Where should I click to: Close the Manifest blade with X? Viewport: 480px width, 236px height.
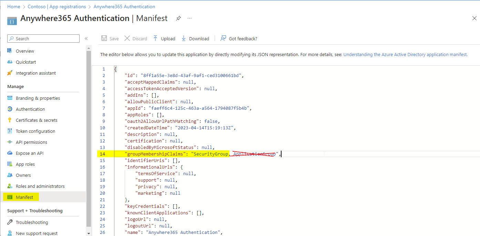coord(474,18)
